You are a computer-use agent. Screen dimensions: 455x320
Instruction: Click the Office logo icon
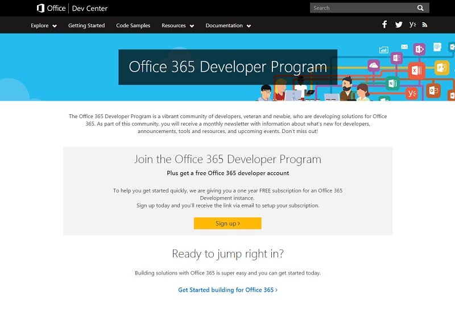tap(40, 8)
